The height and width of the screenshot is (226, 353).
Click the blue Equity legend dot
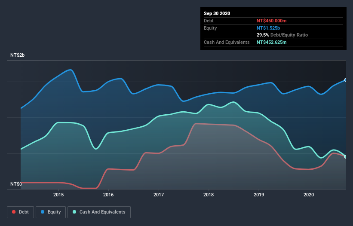(43, 212)
